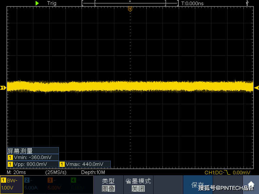Click the Vmin: -360.0mV measurement
The height and width of the screenshot is (194, 259).
pyautogui.click(x=33, y=157)
